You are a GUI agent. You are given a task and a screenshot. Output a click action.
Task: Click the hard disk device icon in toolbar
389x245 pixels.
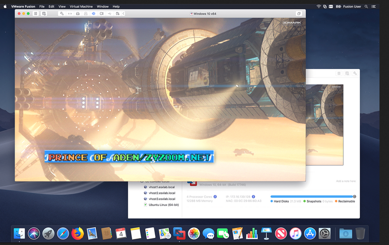pyautogui.click(x=78, y=13)
